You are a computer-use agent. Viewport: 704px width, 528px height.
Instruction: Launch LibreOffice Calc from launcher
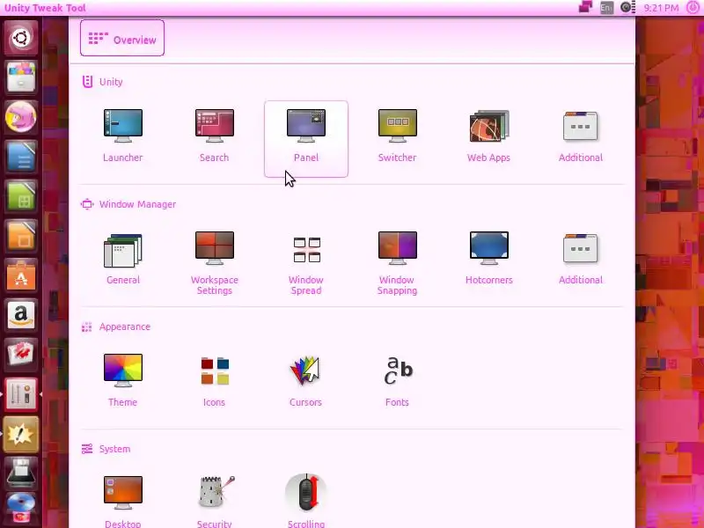point(20,195)
